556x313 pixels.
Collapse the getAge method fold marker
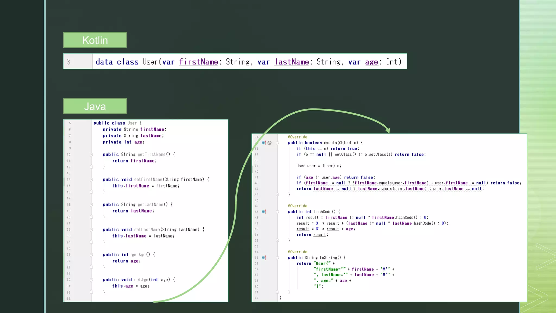(x=91, y=255)
